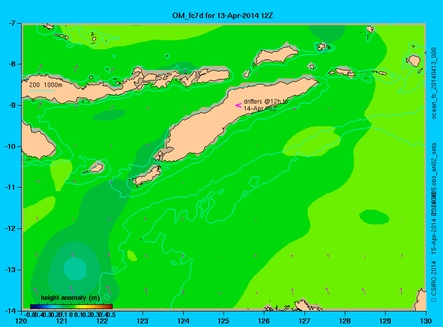Click longitude label '124'
Image resolution: width=443 pixels, height=327 pixels.
[x=183, y=321]
